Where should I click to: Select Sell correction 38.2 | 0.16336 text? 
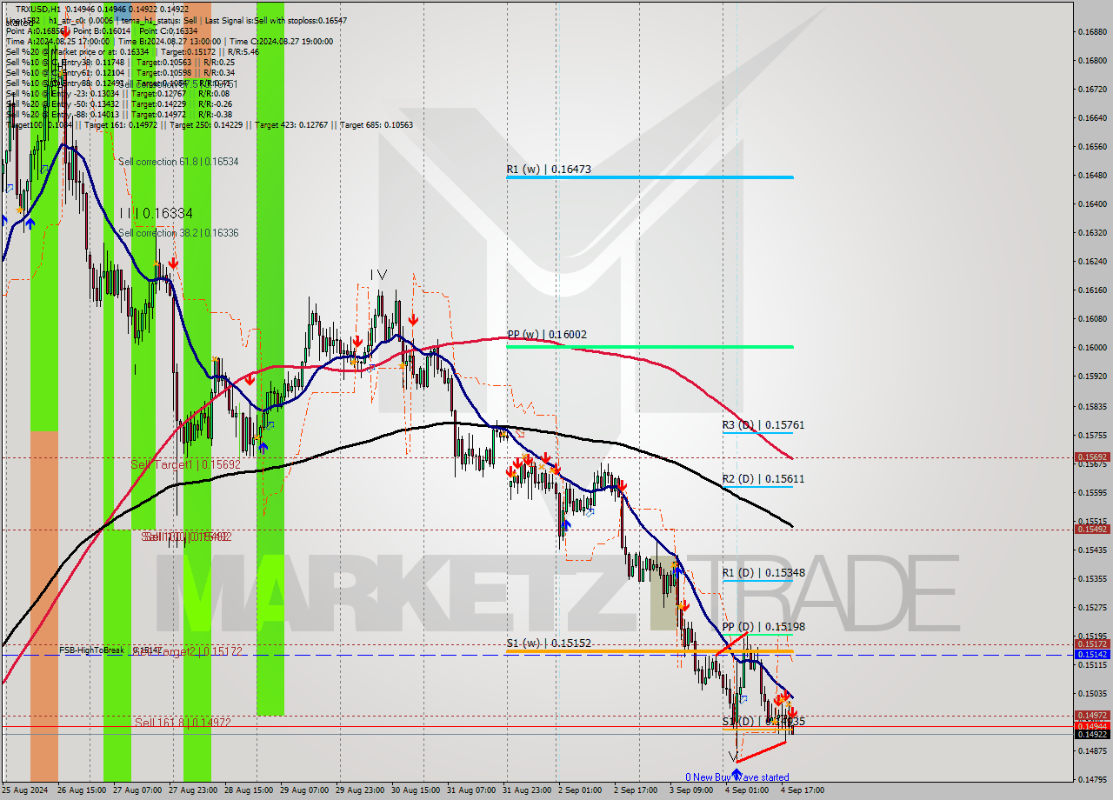[178, 233]
